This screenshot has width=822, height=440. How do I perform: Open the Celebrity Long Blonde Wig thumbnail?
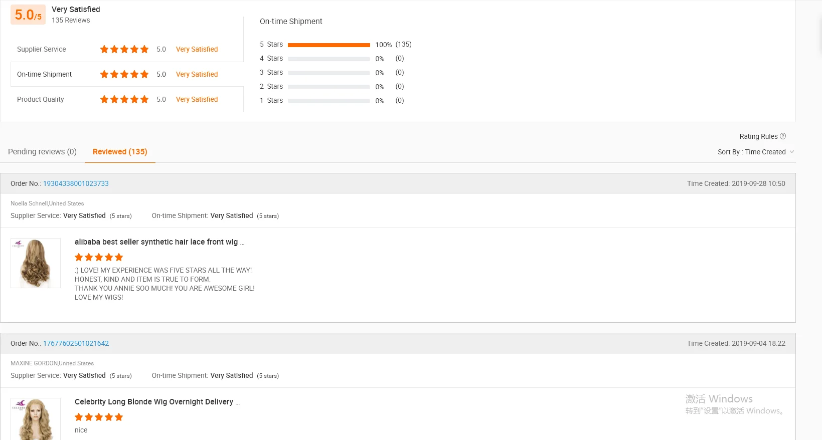pyautogui.click(x=36, y=420)
